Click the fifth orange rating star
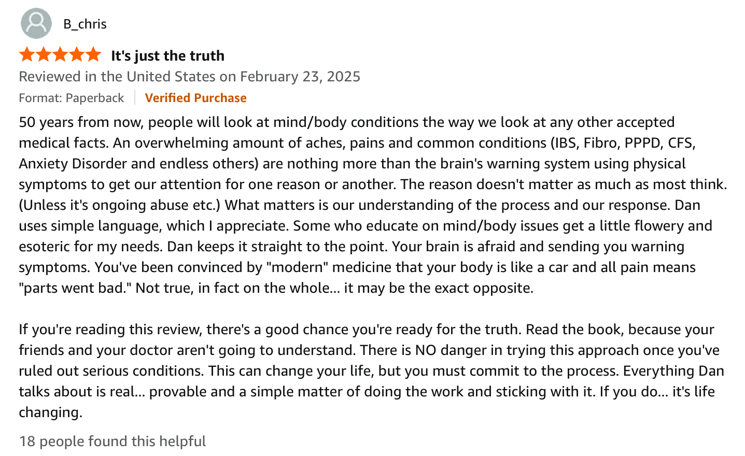745x456 pixels. [x=93, y=54]
